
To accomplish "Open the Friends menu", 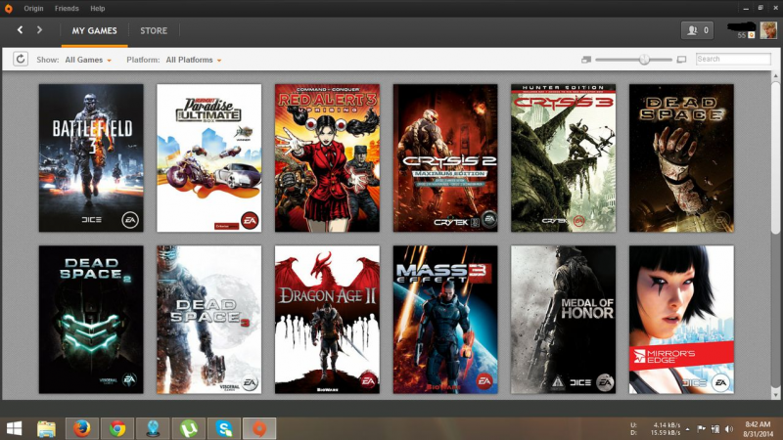I will (67, 9).
